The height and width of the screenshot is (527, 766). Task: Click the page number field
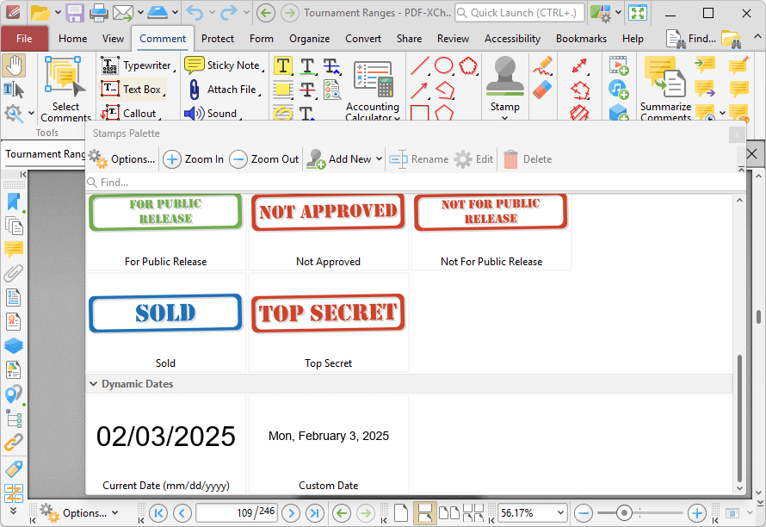(x=237, y=513)
